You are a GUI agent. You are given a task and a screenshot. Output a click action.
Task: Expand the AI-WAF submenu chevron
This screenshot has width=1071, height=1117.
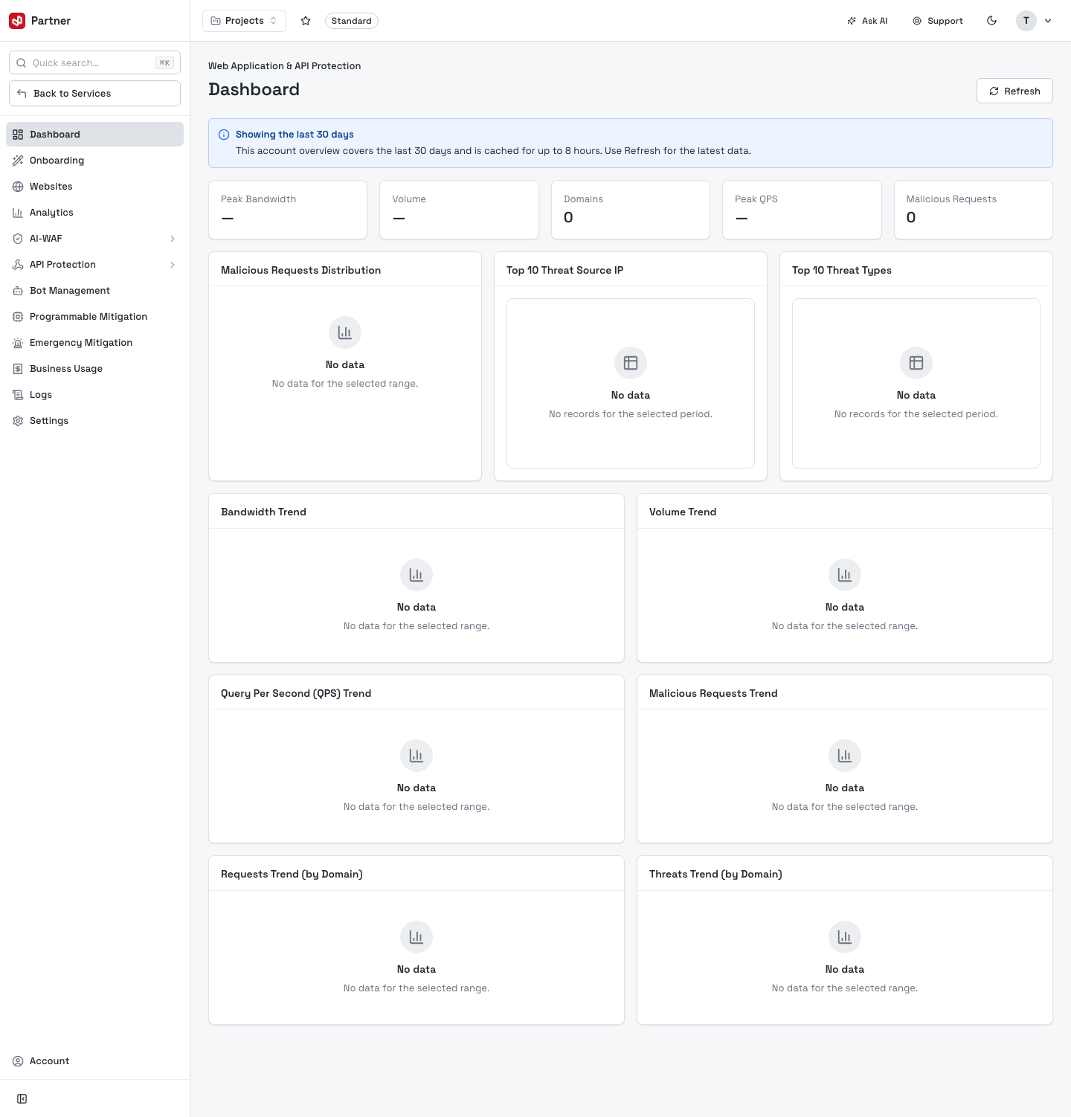point(173,239)
